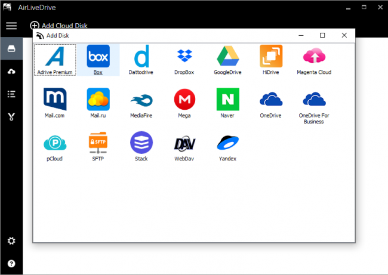Select the Magenta Cloud icon
The image size is (388, 275).
point(314,57)
